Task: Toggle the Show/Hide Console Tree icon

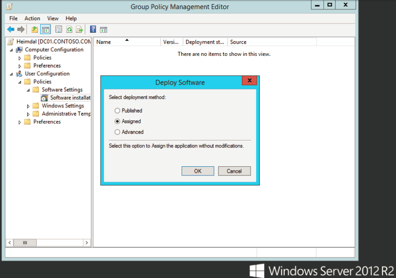Action: [x=45, y=30]
